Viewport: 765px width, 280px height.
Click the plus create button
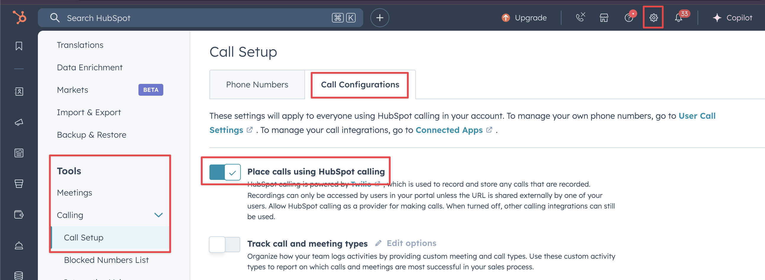pos(380,18)
